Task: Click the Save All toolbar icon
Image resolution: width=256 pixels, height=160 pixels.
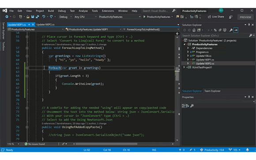Action: point(38,17)
